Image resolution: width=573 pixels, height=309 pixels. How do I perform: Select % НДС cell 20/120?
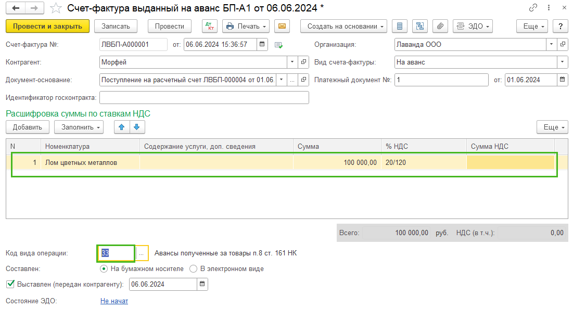click(424, 162)
